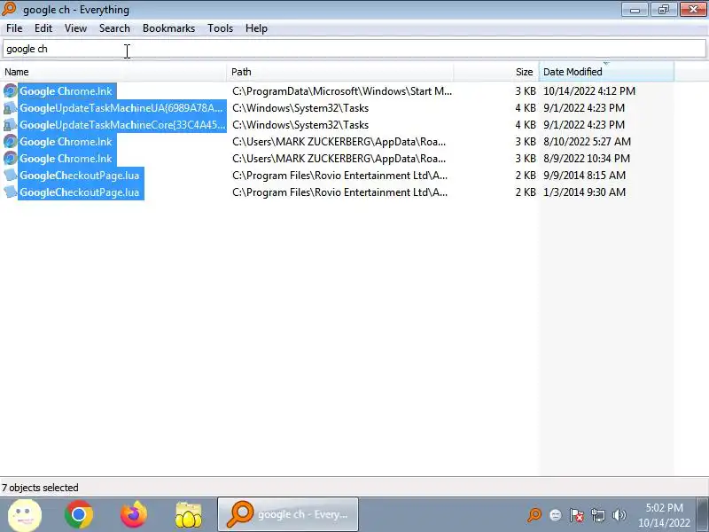Image resolution: width=709 pixels, height=532 pixels.
Task: Open the Bookmarks menu
Action: click(x=168, y=28)
